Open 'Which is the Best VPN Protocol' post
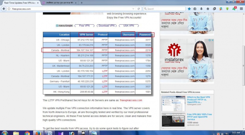The height and width of the screenshot is (135, 245). pos(198,100)
